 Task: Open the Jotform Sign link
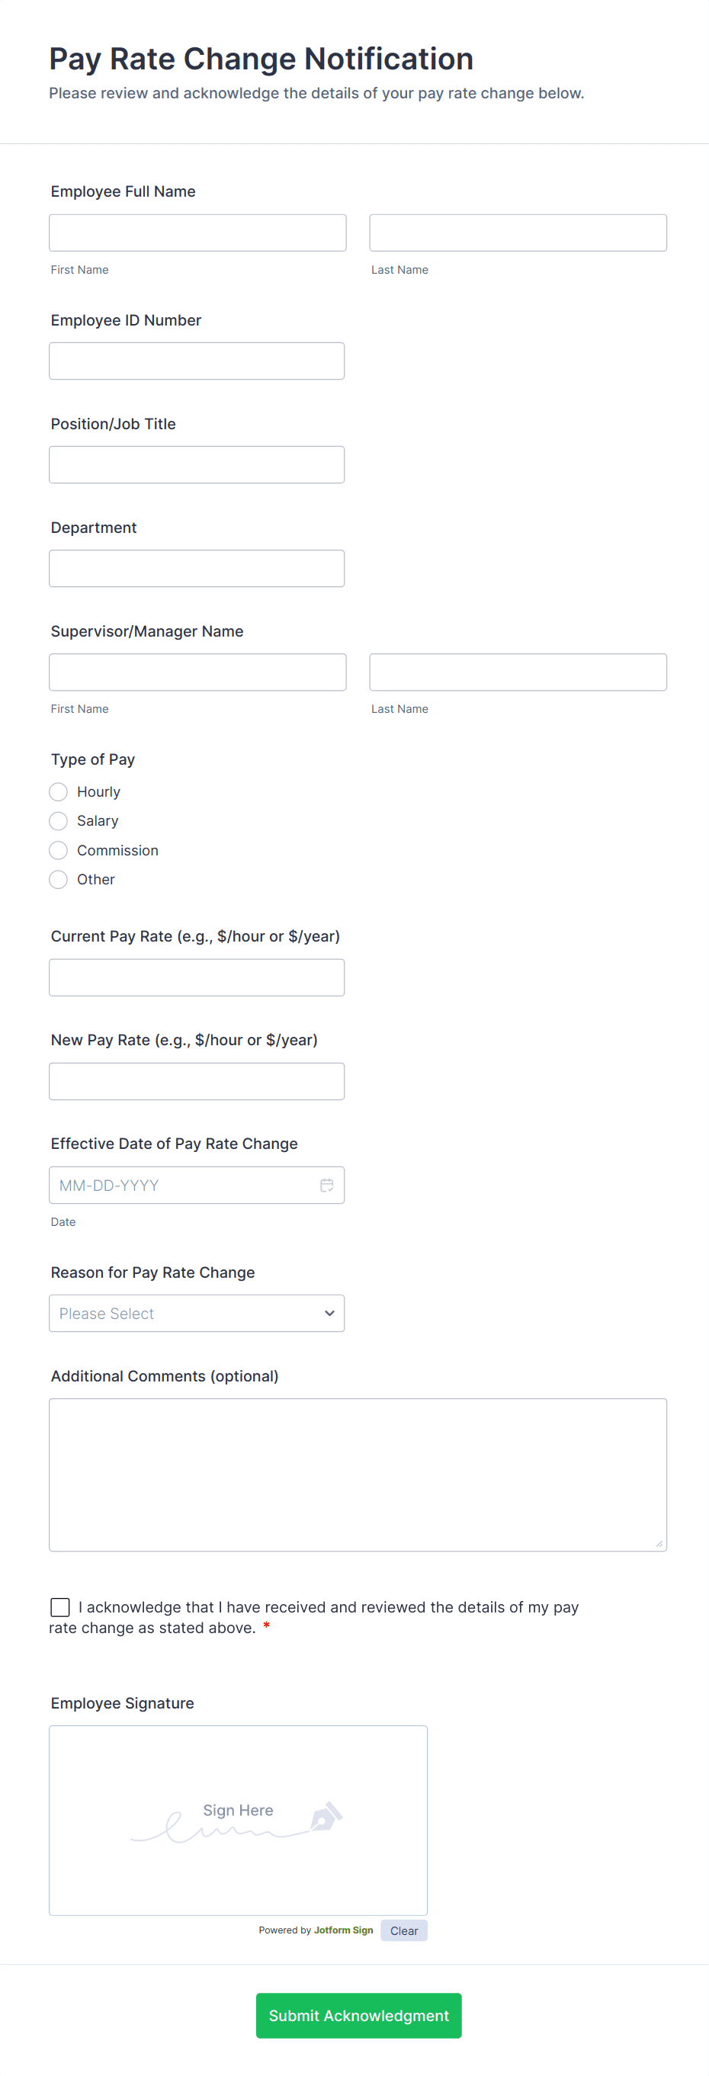343,1930
